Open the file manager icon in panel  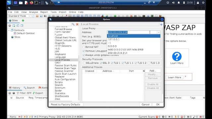(x=21, y=3)
